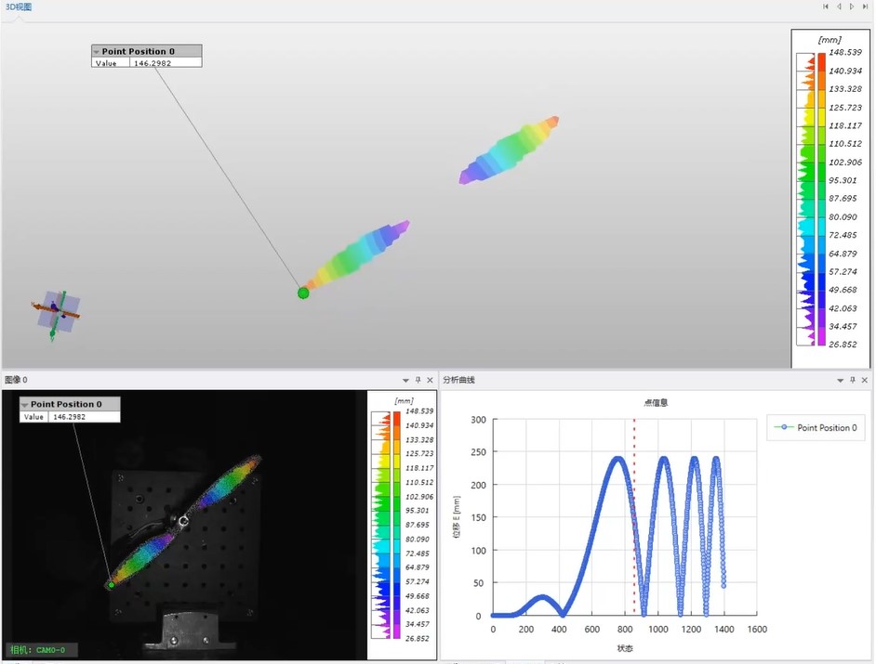Image resolution: width=876 pixels, height=664 pixels.
Task: Click the red dashed state marker in chart
Action: (x=634, y=520)
